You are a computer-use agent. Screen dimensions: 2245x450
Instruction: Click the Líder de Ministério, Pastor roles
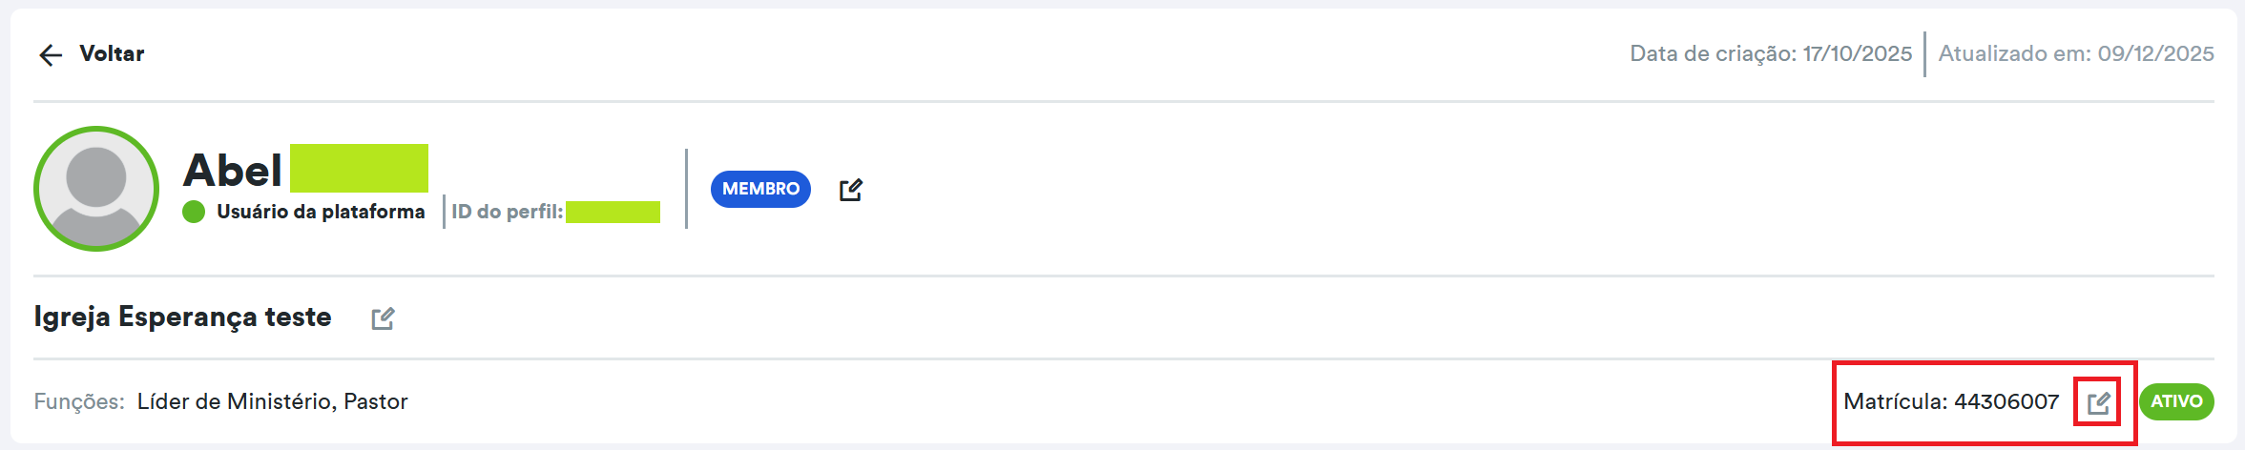pos(272,401)
